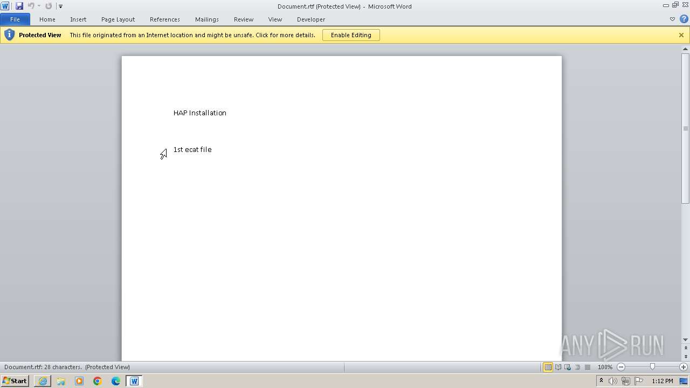
Task: Click the scroll up arrow of the document
Action: (685, 49)
